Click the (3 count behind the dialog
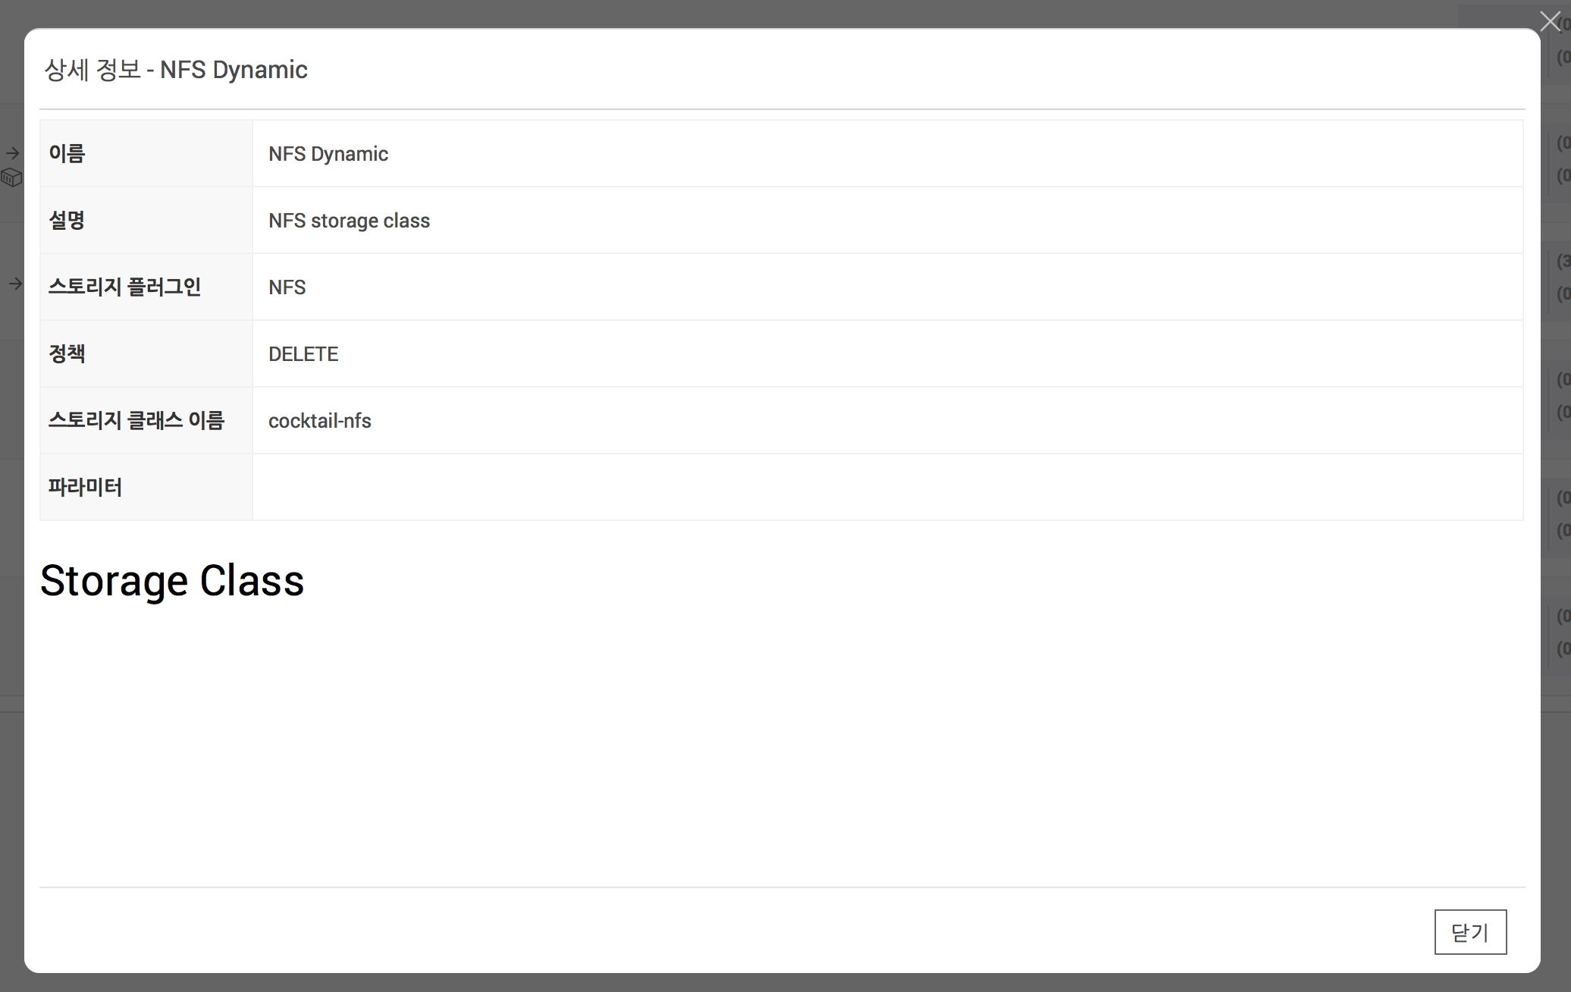This screenshot has width=1571, height=992. tap(1563, 262)
